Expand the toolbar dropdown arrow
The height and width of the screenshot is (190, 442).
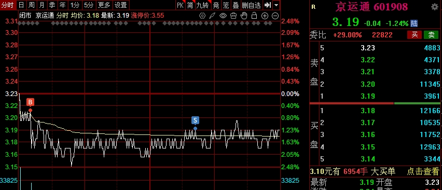pos(276,5)
